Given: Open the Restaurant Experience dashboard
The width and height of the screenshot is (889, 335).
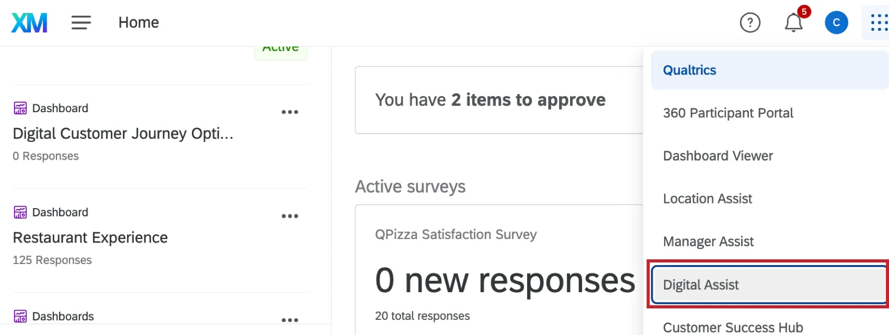Looking at the screenshot, I should click(x=90, y=237).
